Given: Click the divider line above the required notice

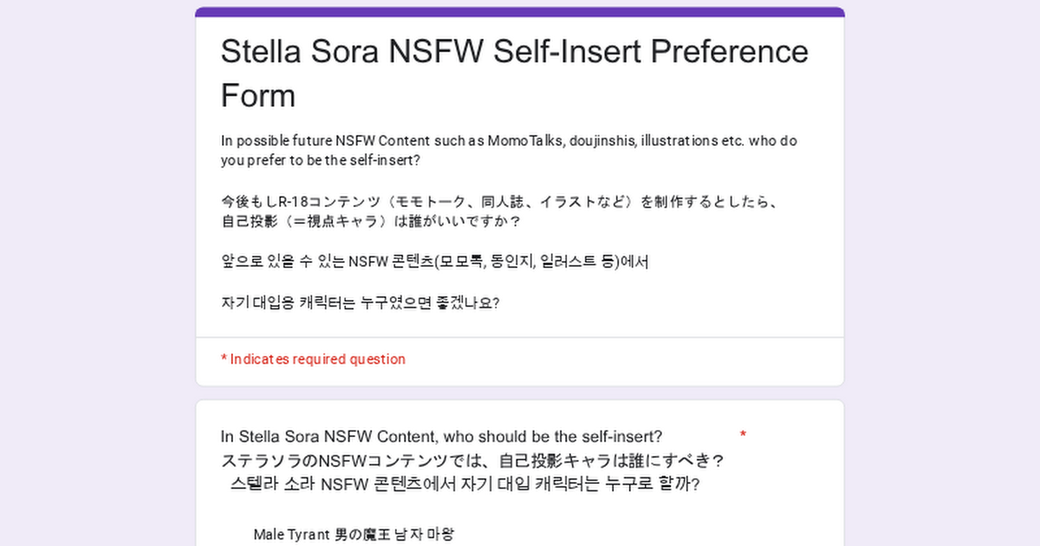Looking at the screenshot, I should point(520,337).
